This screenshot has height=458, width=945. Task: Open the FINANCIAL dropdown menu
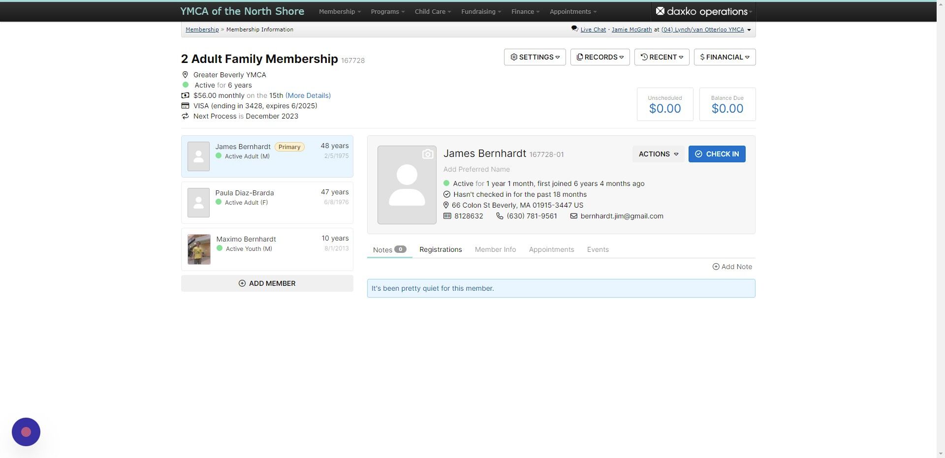click(724, 57)
